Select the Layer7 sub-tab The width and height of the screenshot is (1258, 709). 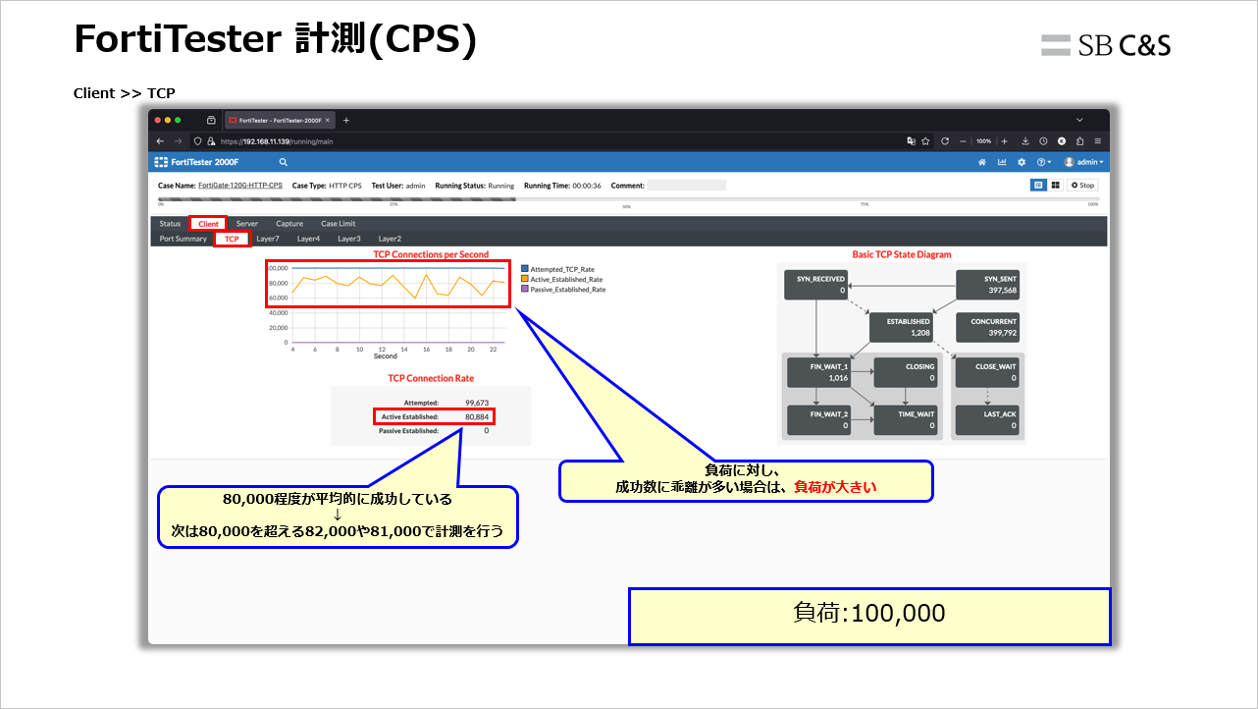pos(267,239)
